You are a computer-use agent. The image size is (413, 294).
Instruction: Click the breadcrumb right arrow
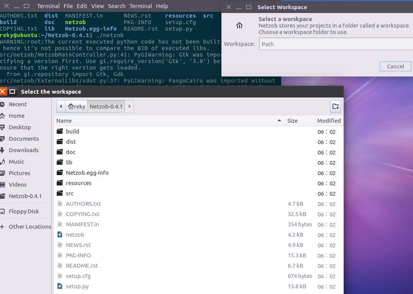click(129, 106)
